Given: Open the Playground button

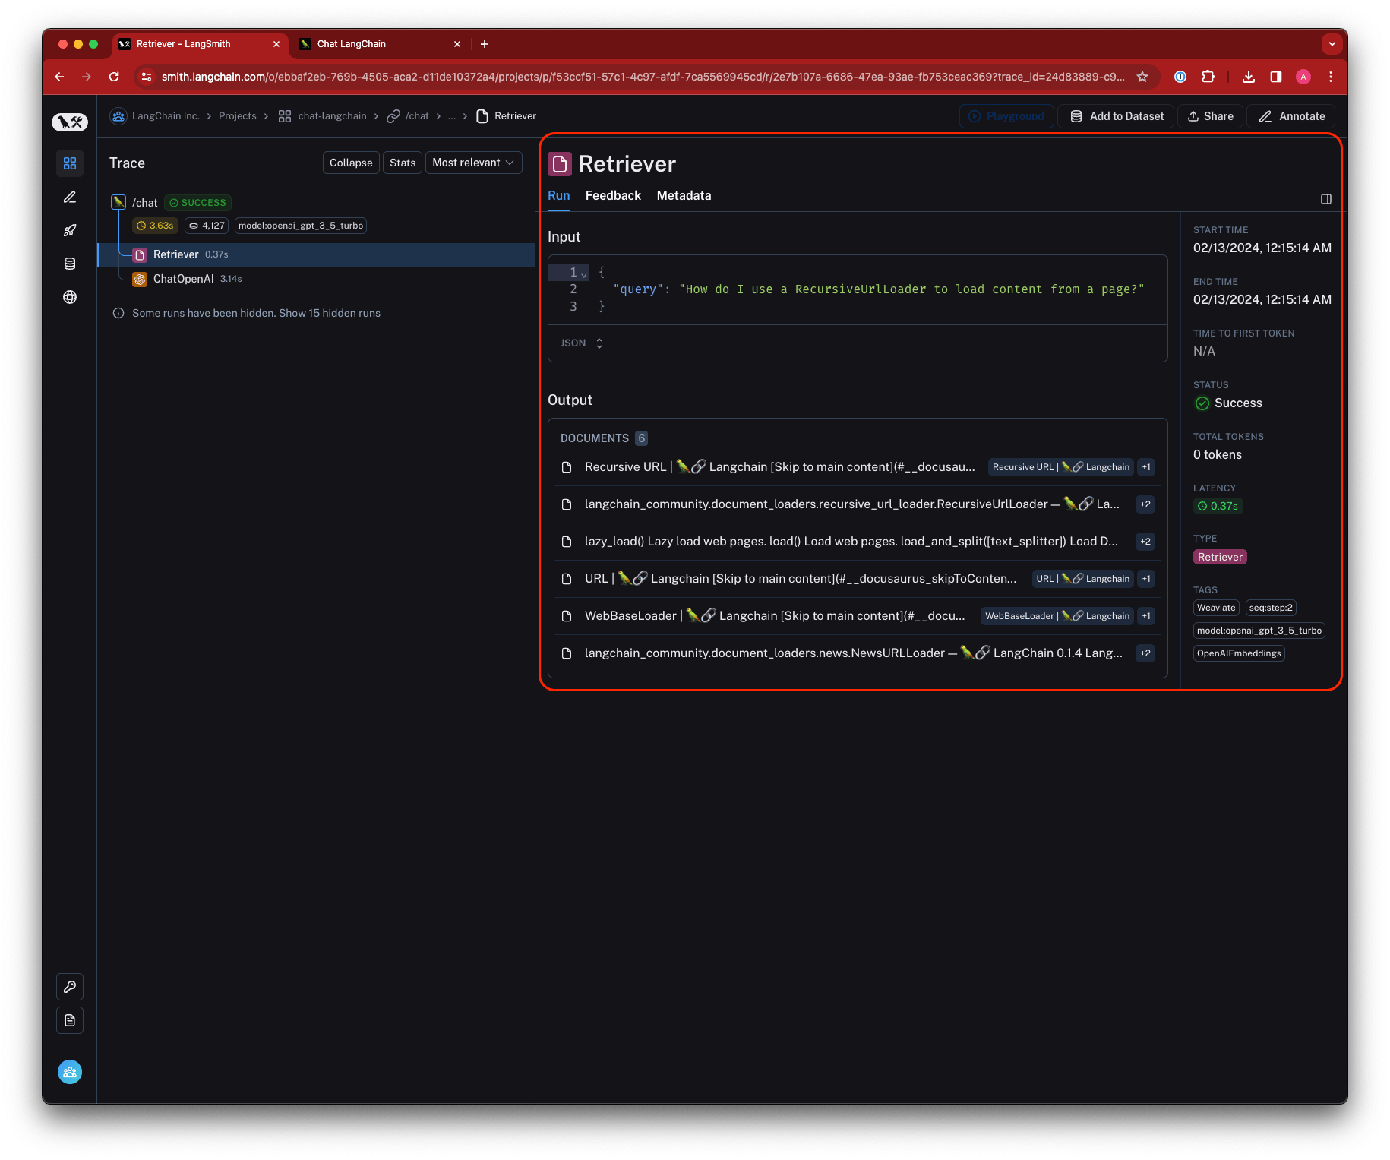Looking at the screenshot, I should point(1006,116).
